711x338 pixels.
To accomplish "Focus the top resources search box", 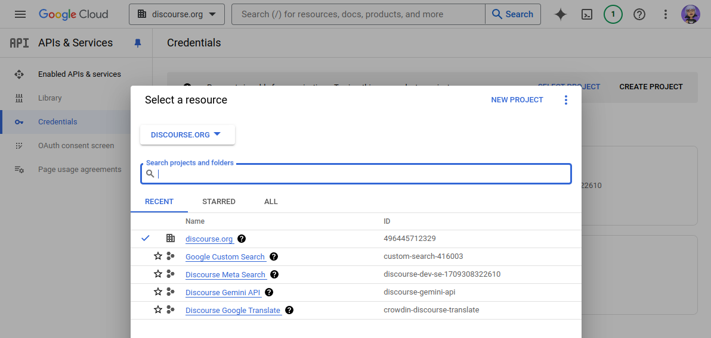I will [x=358, y=14].
